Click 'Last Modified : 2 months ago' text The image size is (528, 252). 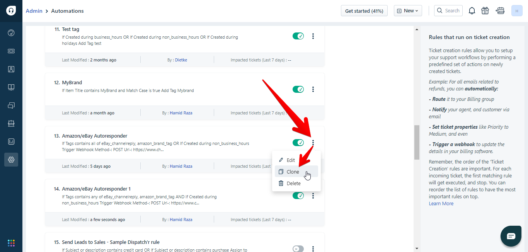(89, 60)
